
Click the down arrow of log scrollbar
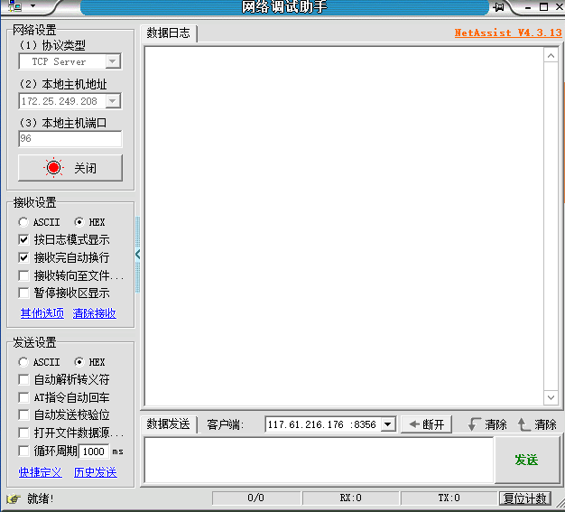coord(551,398)
